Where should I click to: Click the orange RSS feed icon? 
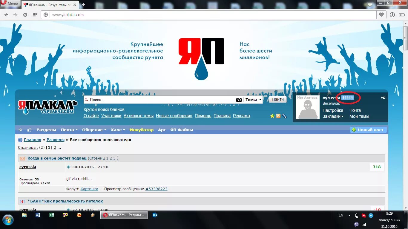pyautogui.click(x=278, y=116)
